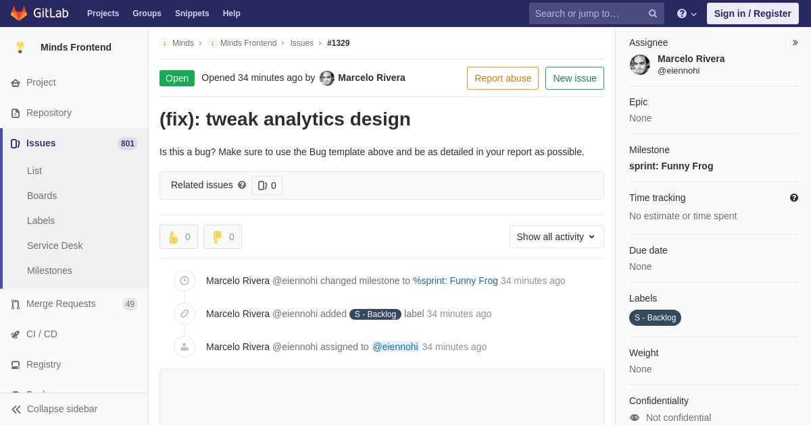Click the milestone clock activity icon

pyautogui.click(x=185, y=281)
